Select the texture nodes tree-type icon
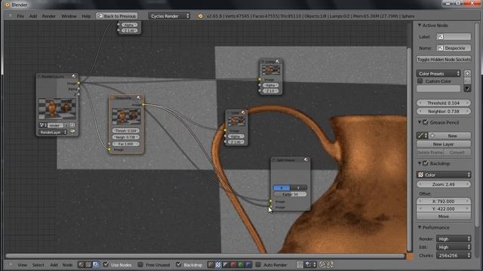This screenshot has height=271, width=483. (88, 264)
